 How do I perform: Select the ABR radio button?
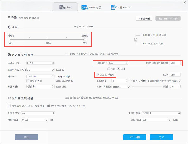click(x=109, y=69)
